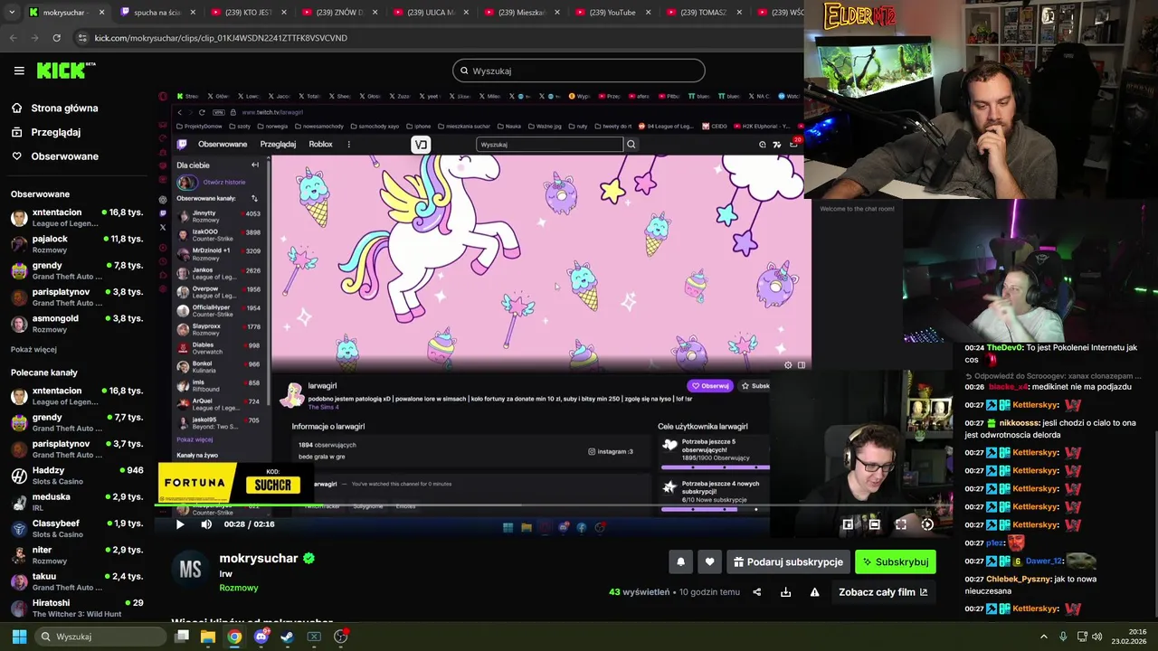Open followed channel asmongold
The image size is (1158, 651).
click(x=77, y=324)
